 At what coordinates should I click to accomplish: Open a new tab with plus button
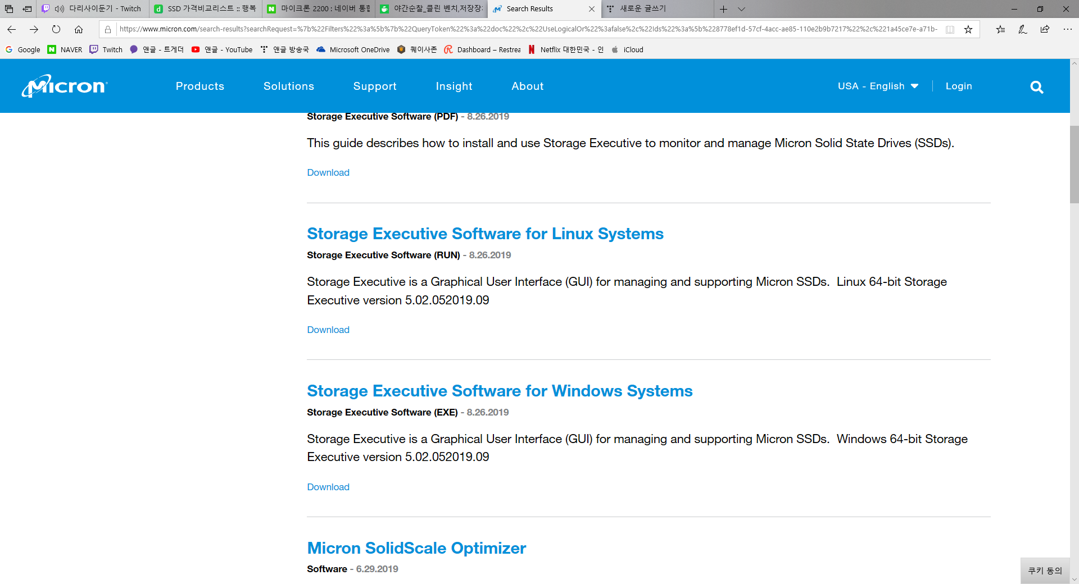pyautogui.click(x=723, y=9)
